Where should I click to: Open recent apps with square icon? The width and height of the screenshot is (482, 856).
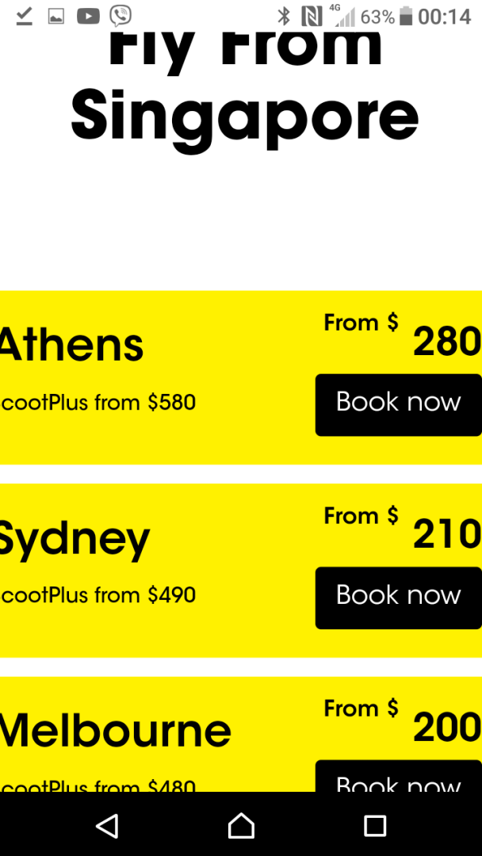[x=375, y=826]
